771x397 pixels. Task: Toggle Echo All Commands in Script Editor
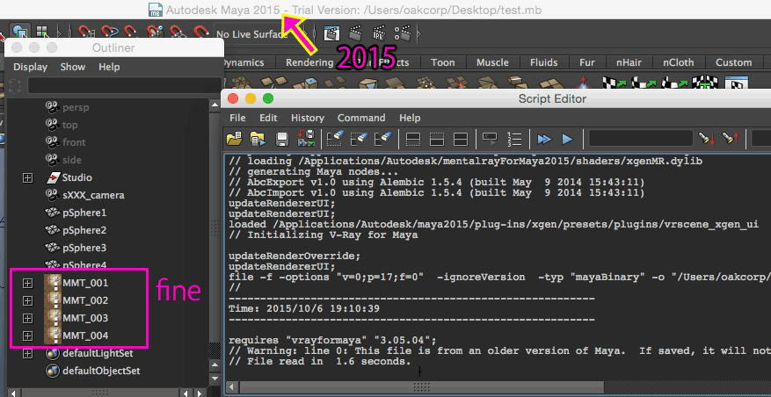(x=490, y=139)
